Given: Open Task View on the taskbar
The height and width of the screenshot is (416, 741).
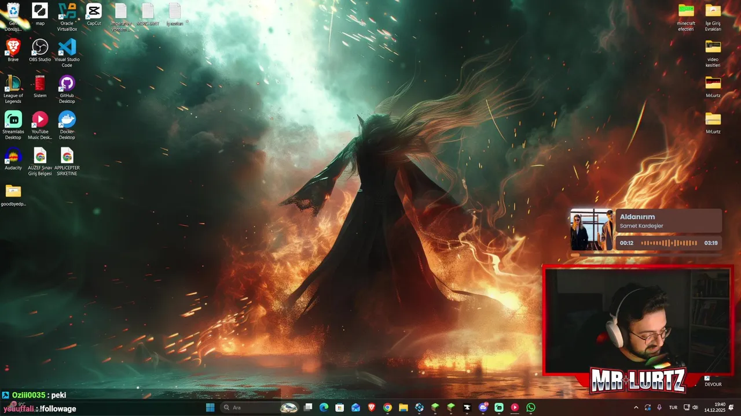Looking at the screenshot, I should tap(309, 407).
